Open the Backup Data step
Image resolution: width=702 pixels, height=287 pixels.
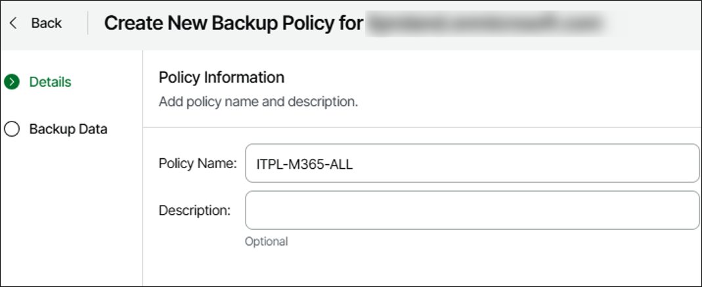click(68, 129)
